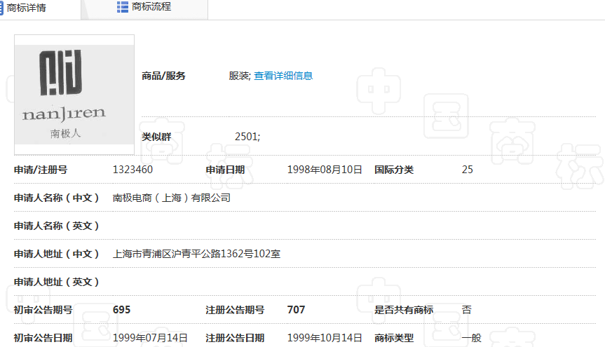This screenshot has width=605, height=347.
Task: Click the 服装; goods text
Action: click(239, 76)
